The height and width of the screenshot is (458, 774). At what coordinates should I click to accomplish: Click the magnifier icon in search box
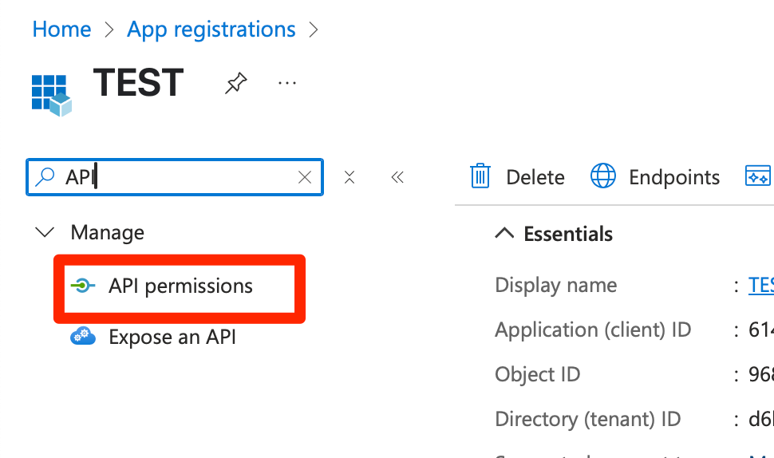click(x=48, y=177)
